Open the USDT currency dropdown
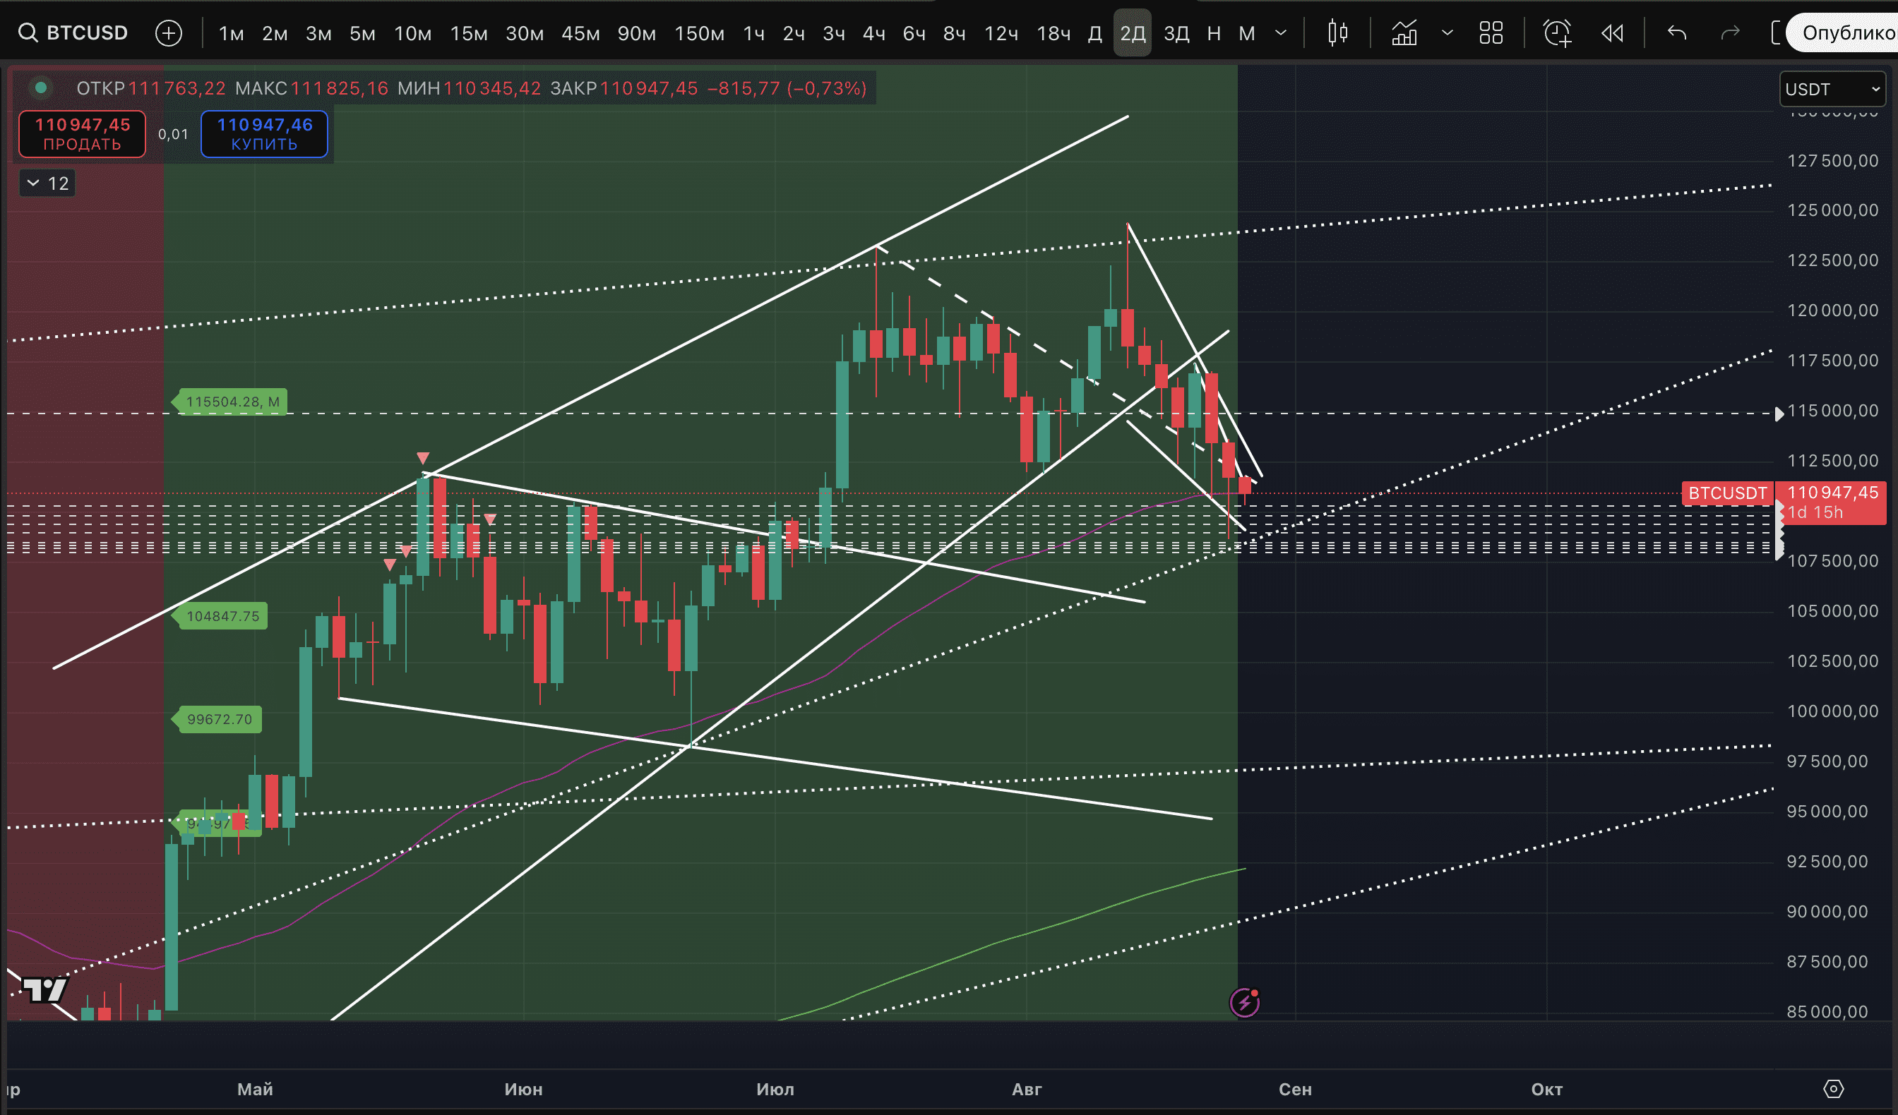Viewport: 1898px width, 1115px height. [x=1832, y=89]
